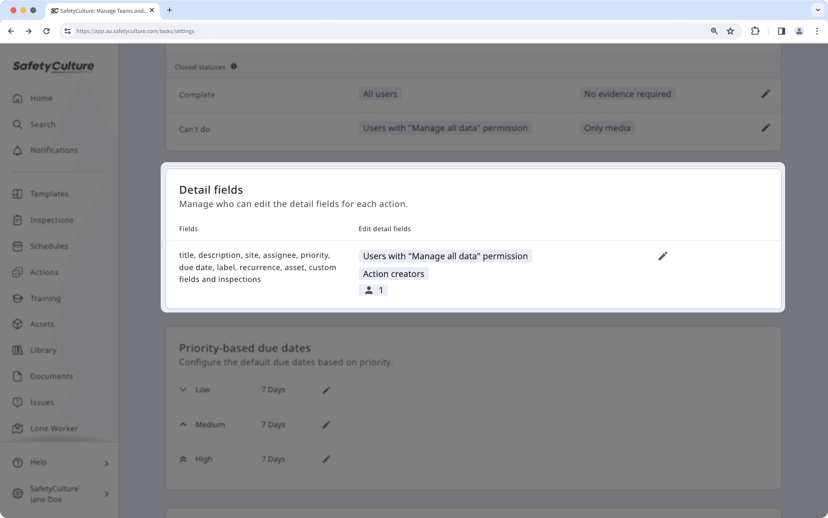Edit the High priority due date
Image resolution: width=828 pixels, height=518 pixels.
click(326, 459)
